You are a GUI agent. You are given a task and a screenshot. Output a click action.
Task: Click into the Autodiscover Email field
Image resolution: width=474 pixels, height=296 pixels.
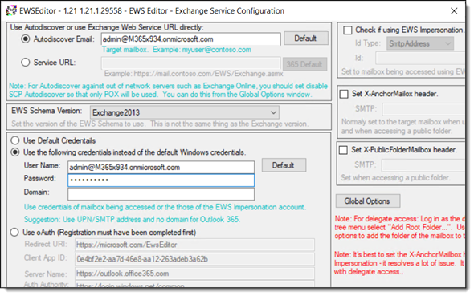coord(190,39)
